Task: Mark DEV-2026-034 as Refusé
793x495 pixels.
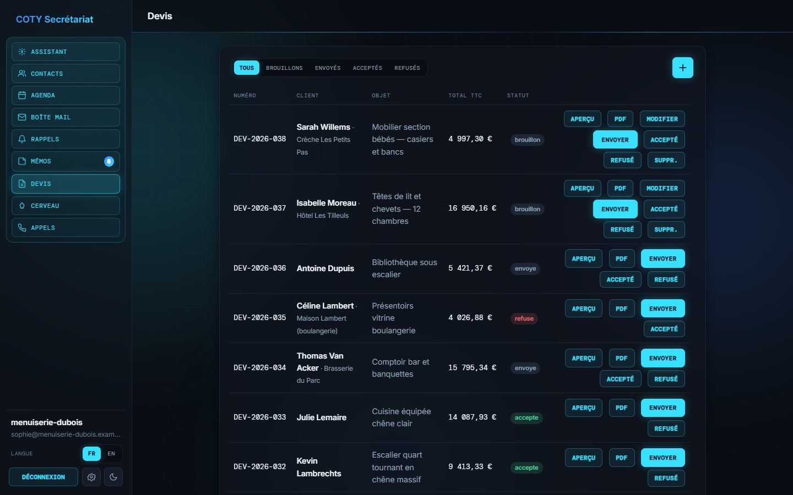Action: pos(666,379)
